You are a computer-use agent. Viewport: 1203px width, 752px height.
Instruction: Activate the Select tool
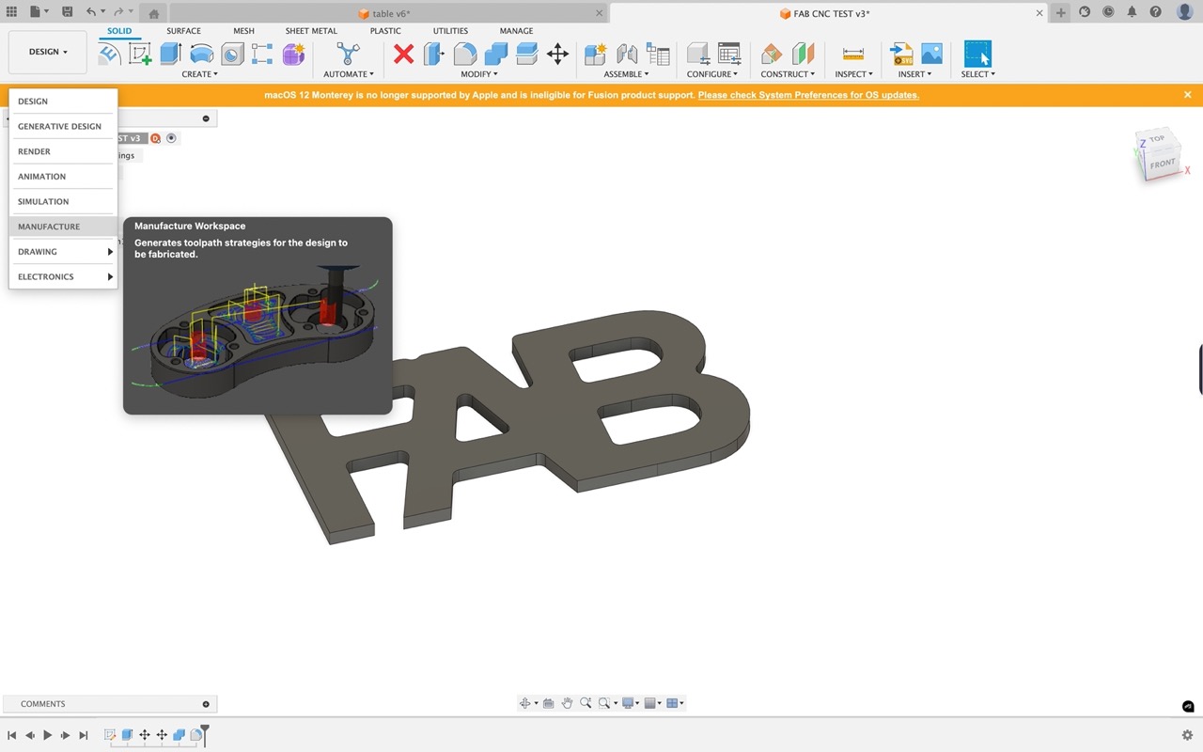point(978,54)
